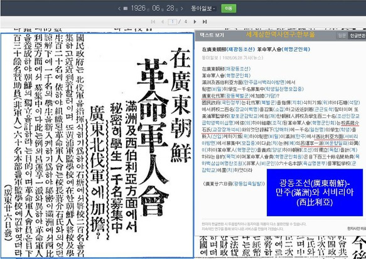Click the scanned headline 革命軍人會
This screenshot has height=259, width=366.
(x=153, y=137)
